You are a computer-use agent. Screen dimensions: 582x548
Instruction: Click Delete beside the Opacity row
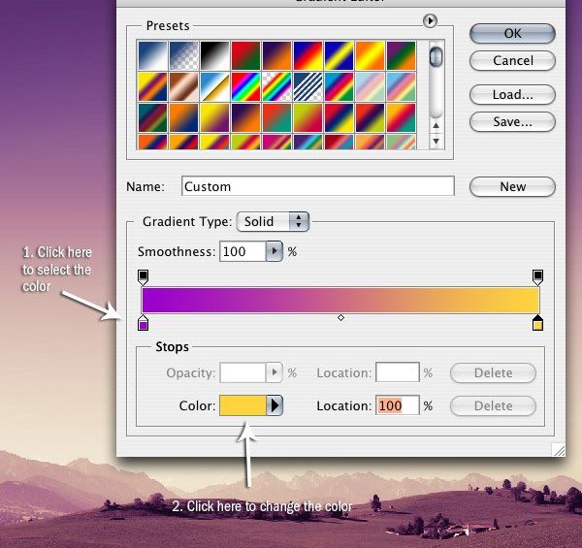pyautogui.click(x=493, y=372)
